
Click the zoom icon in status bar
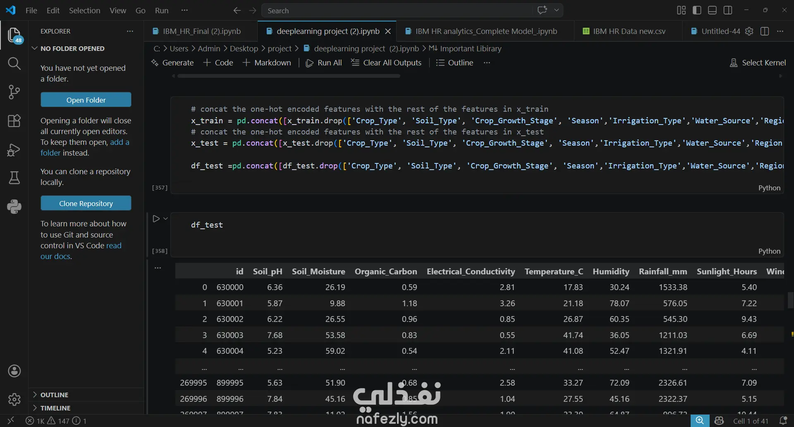[x=700, y=421]
